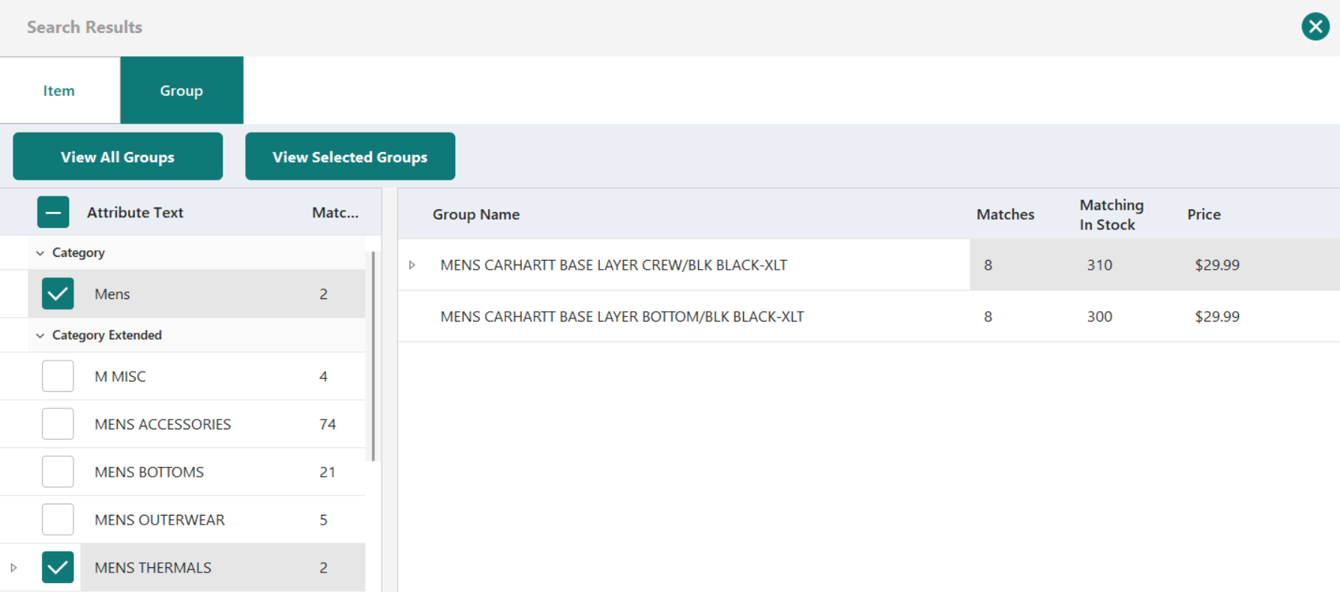Image resolution: width=1340 pixels, height=592 pixels.
Task: Click the MENS BOTTOMS label
Action: click(149, 472)
